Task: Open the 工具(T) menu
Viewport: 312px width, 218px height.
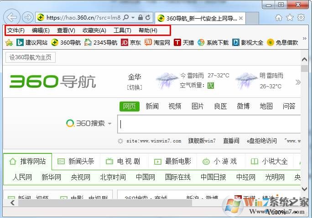Action: pyautogui.click(x=122, y=30)
